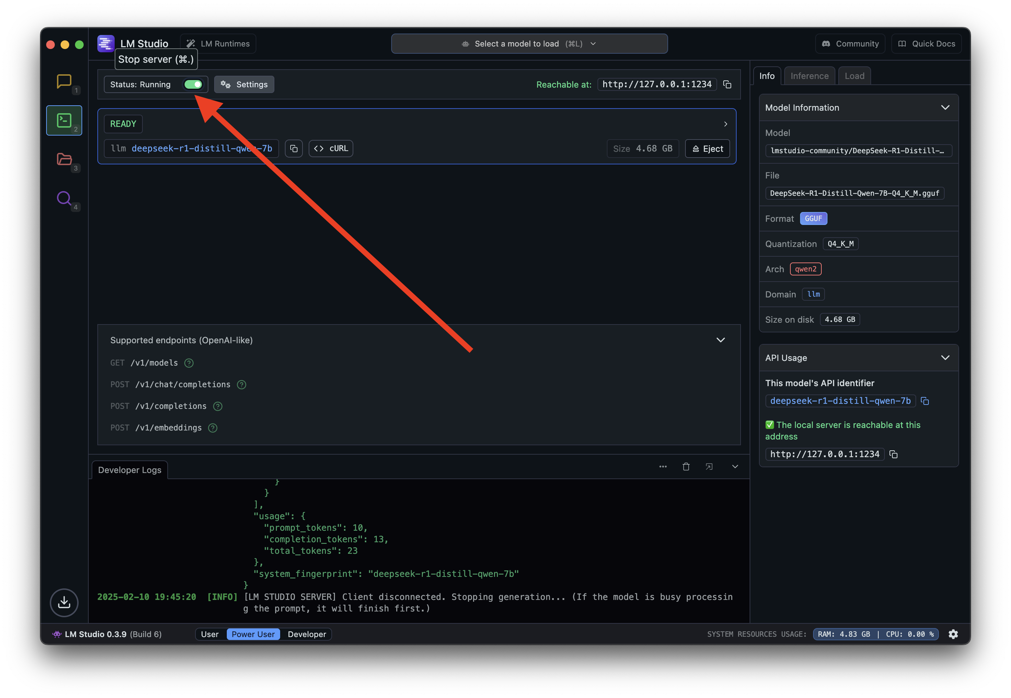Image resolution: width=1011 pixels, height=698 pixels.
Task: Expand the loaded model row chevron
Action: click(725, 124)
